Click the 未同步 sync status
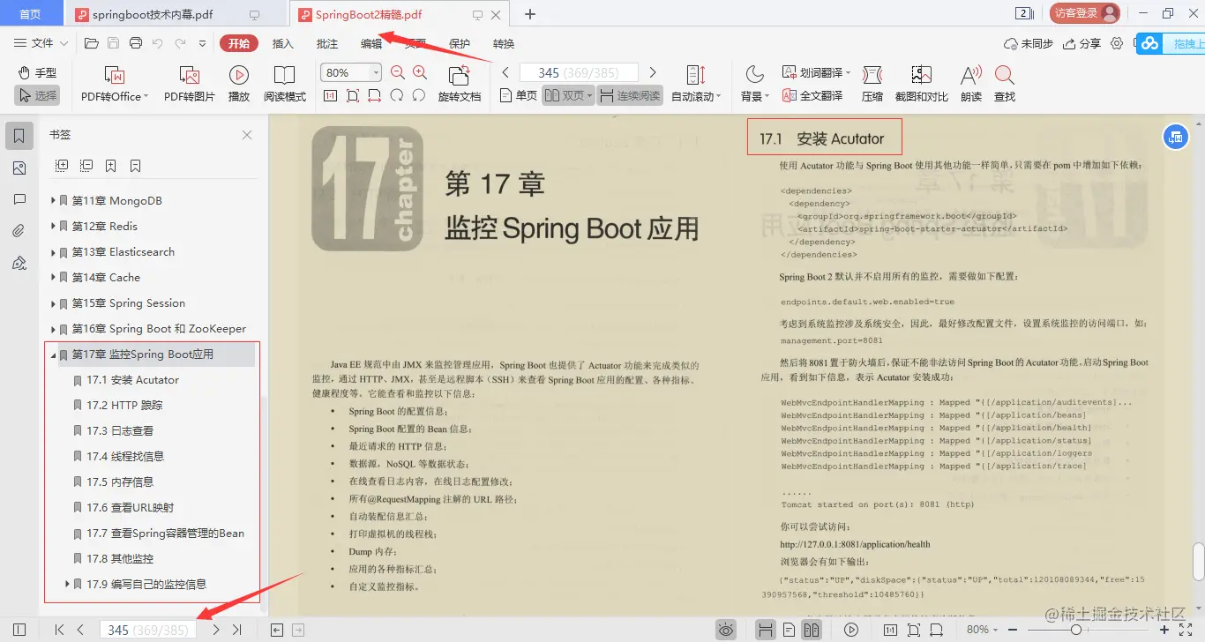The height and width of the screenshot is (642, 1205). [1029, 43]
